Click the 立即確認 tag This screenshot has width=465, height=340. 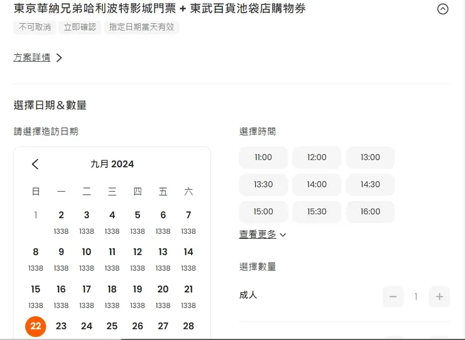pos(80,27)
